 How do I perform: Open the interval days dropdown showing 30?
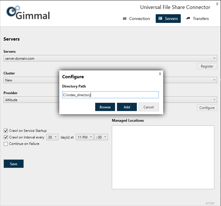[53, 137]
